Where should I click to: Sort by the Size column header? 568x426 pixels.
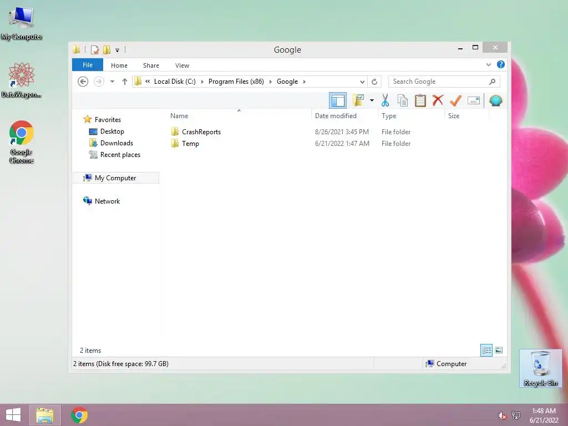pyautogui.click(x=454, y=115)
